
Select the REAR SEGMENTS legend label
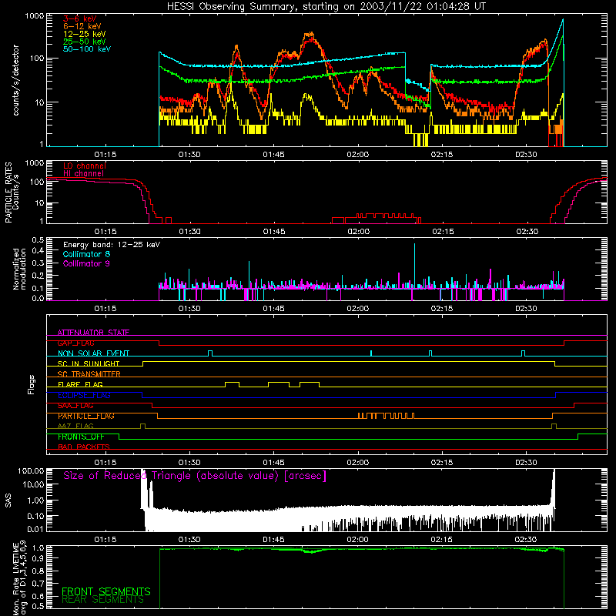(103, 600)
